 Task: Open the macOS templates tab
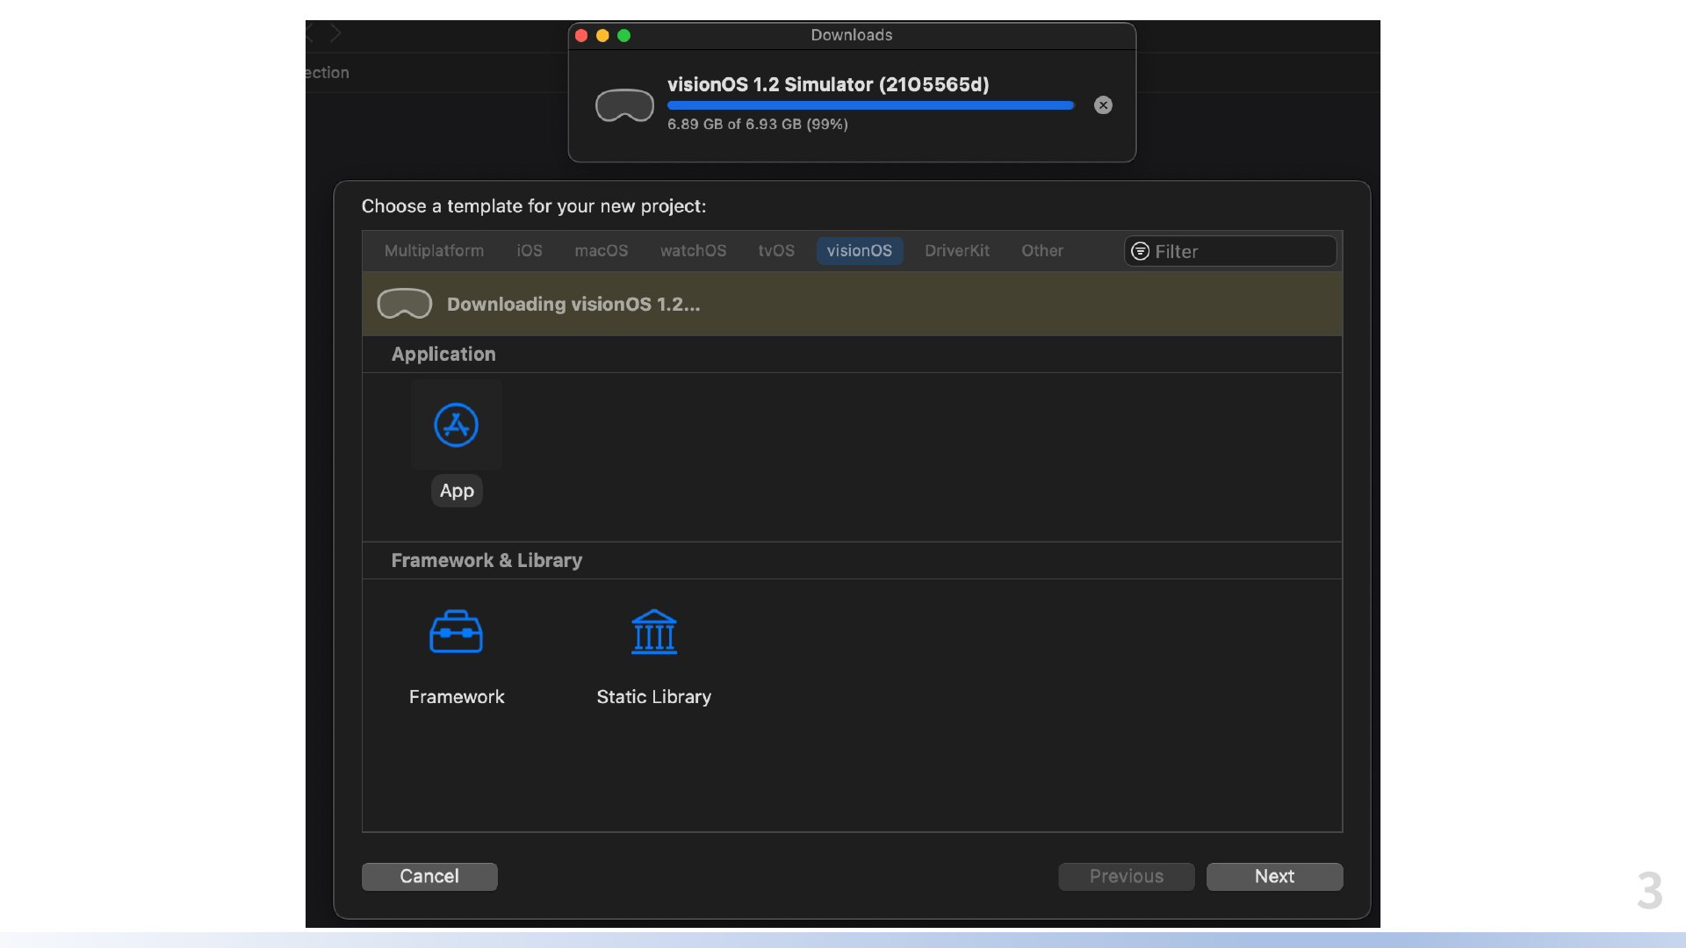coord(602,251)
